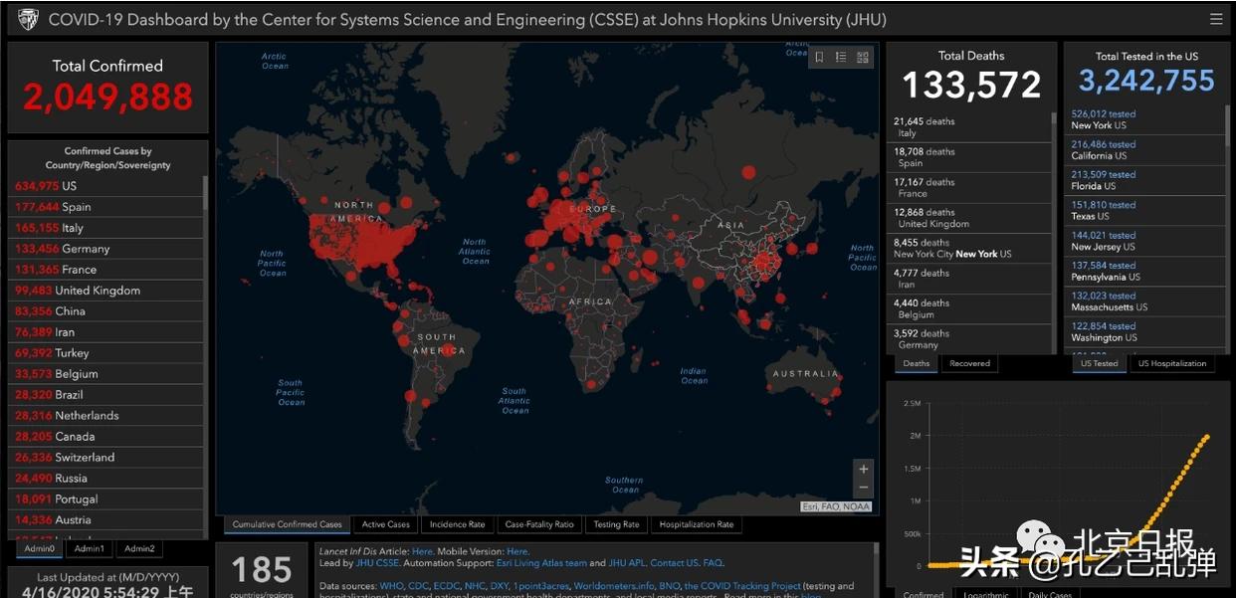Select the 28,320 Brazil row
The height and width of the screenshot is (598, 1236).
(107, 395)
